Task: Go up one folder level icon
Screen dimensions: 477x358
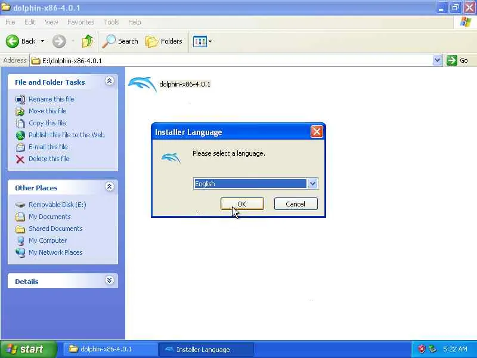Action: pyautogui.click(x=88, y=41)
